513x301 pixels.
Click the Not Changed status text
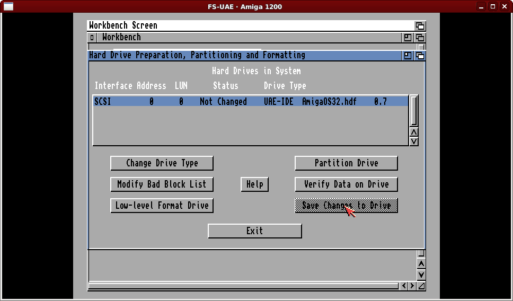(223, 102)
